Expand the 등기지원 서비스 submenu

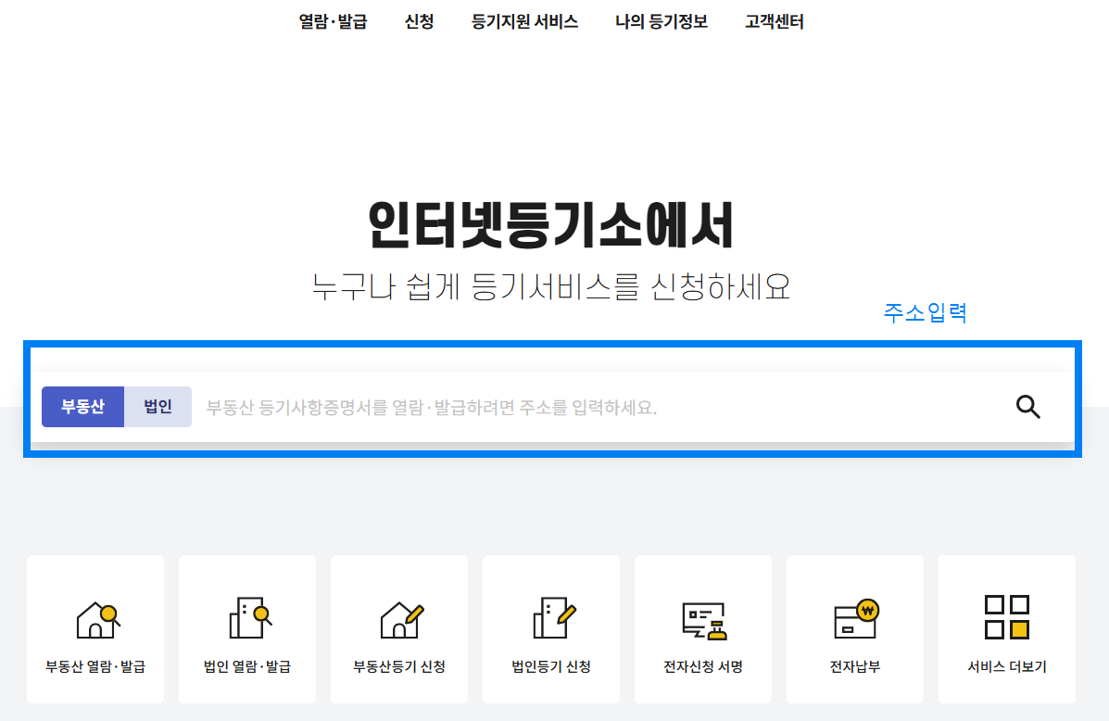525,21
